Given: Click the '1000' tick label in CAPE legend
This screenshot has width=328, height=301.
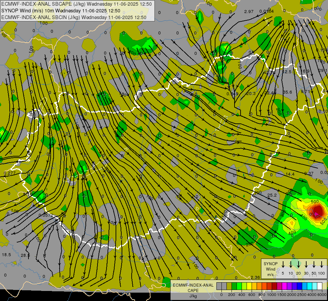Looking at the screenshot, I should [x=272, y=295].
